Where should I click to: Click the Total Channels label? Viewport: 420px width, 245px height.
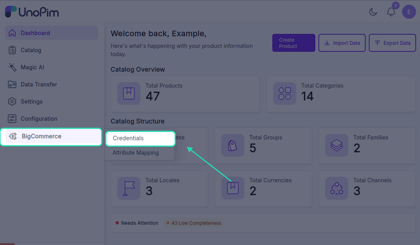pos(372,180)
